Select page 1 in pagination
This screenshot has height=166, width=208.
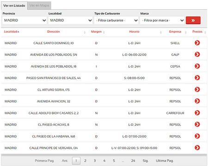pyautogui.click(x=76, y=160)
